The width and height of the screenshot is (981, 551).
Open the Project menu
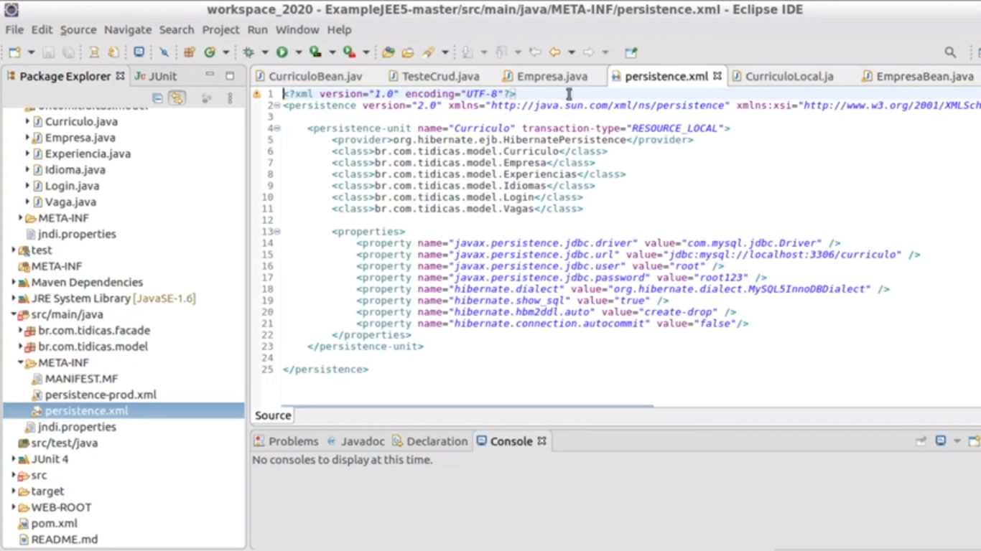point(220,29)
